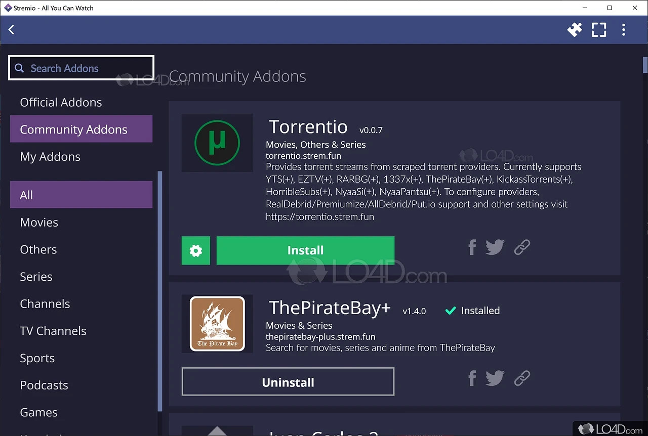Click ThePirateBay+ Movies & Series text
Screen dimensions: 648x436
coord(299,325)
